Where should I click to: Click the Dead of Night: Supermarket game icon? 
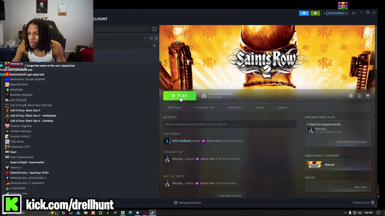(7, 162)
